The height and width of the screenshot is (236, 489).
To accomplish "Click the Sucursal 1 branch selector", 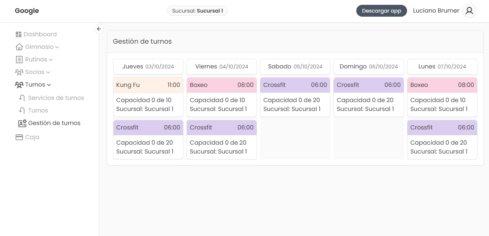I will [x=198, y=11].
